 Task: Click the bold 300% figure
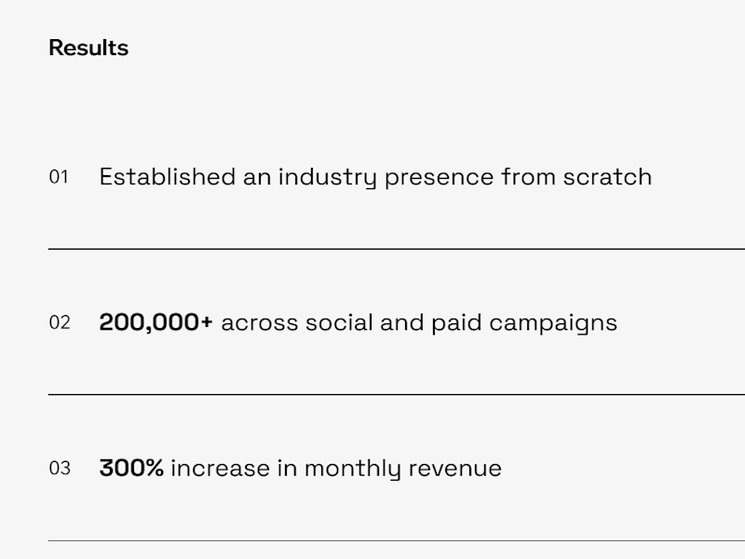(x=131, y=469)
